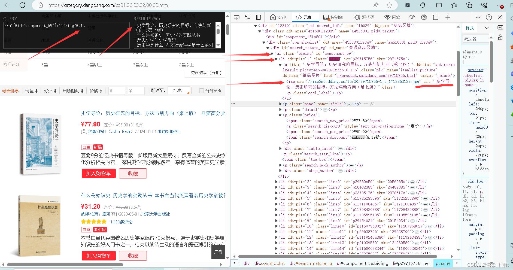The image size is (513, 270).
Task: Open DevTools application panel icon
Action: [436, 17]
